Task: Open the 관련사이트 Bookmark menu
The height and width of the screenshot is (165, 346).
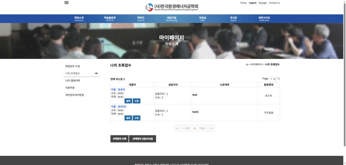Action: click(264, 19)
